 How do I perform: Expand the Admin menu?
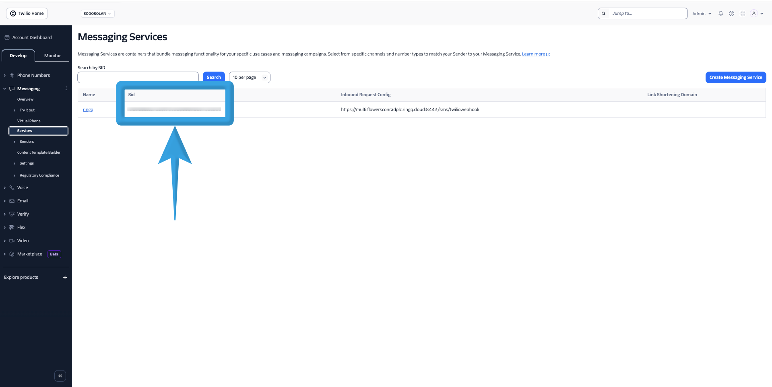pyautogui.click(x=701, y=13)
